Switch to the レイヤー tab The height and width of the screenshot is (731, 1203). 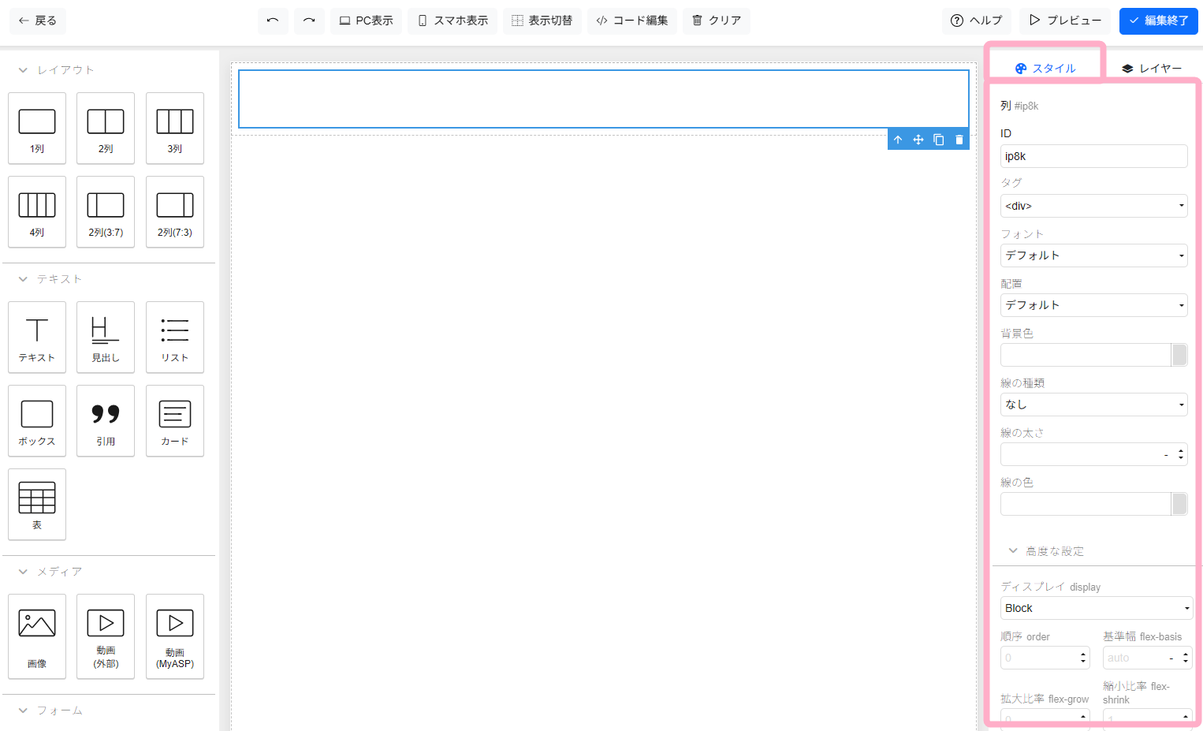tap(1152, 69)
